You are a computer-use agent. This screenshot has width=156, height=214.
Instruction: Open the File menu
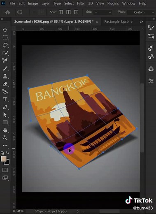pos(12,3)
